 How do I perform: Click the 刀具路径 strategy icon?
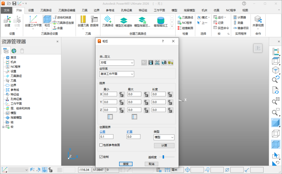point(108,21)
